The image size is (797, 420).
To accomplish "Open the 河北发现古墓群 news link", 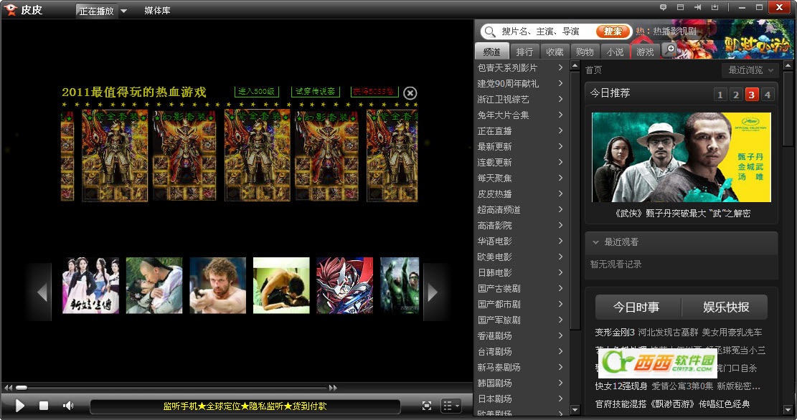I will (668, 332).
